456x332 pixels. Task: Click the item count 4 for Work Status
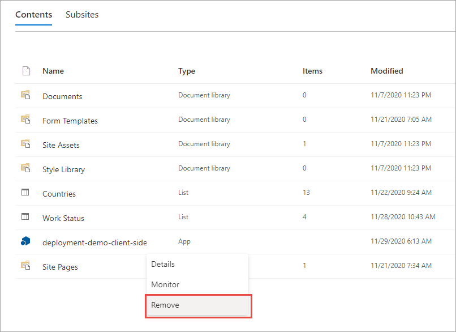pyautogui.click(x=304, y=217)
